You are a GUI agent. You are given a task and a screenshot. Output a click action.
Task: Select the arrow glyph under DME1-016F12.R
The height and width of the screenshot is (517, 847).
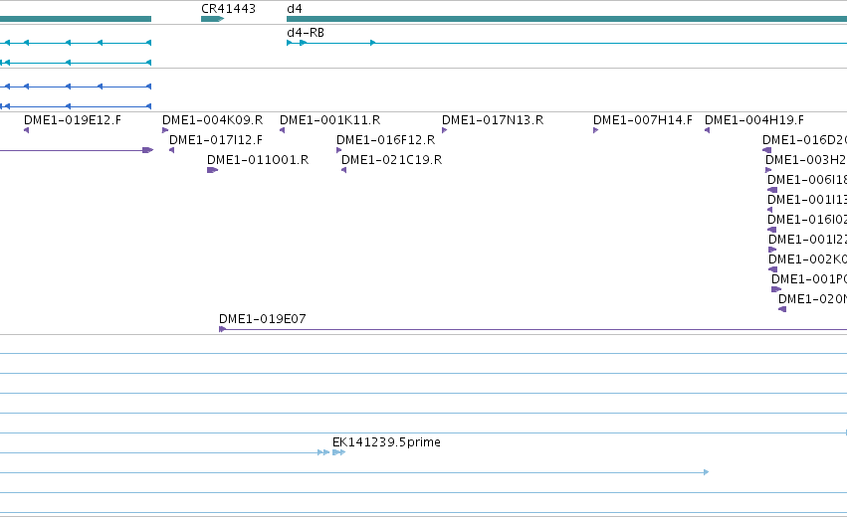click(339, 150)
